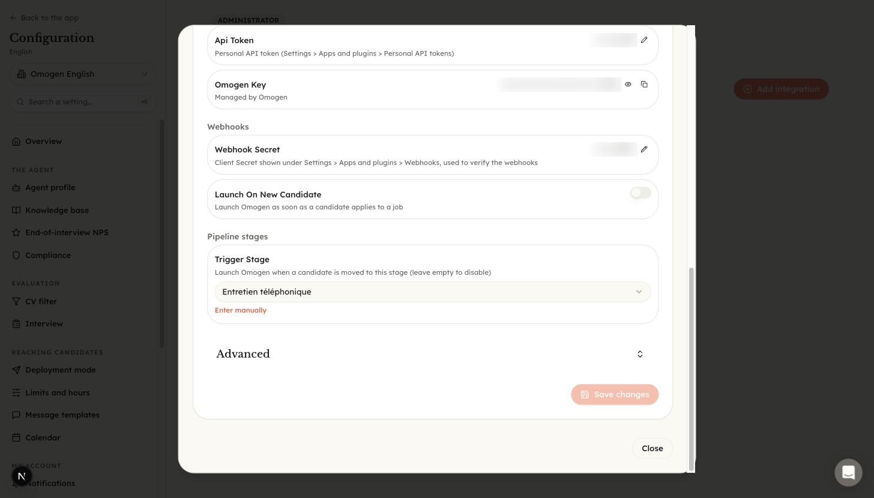This screenshot has width=874, height=498.
Task: Edit the Api Token value
Action: 644,40
